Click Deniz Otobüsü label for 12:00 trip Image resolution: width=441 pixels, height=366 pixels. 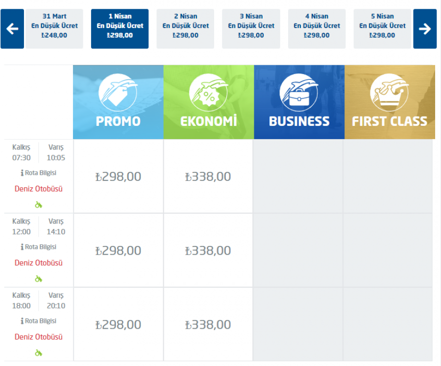pyautogui.click(x=39, y=263)
